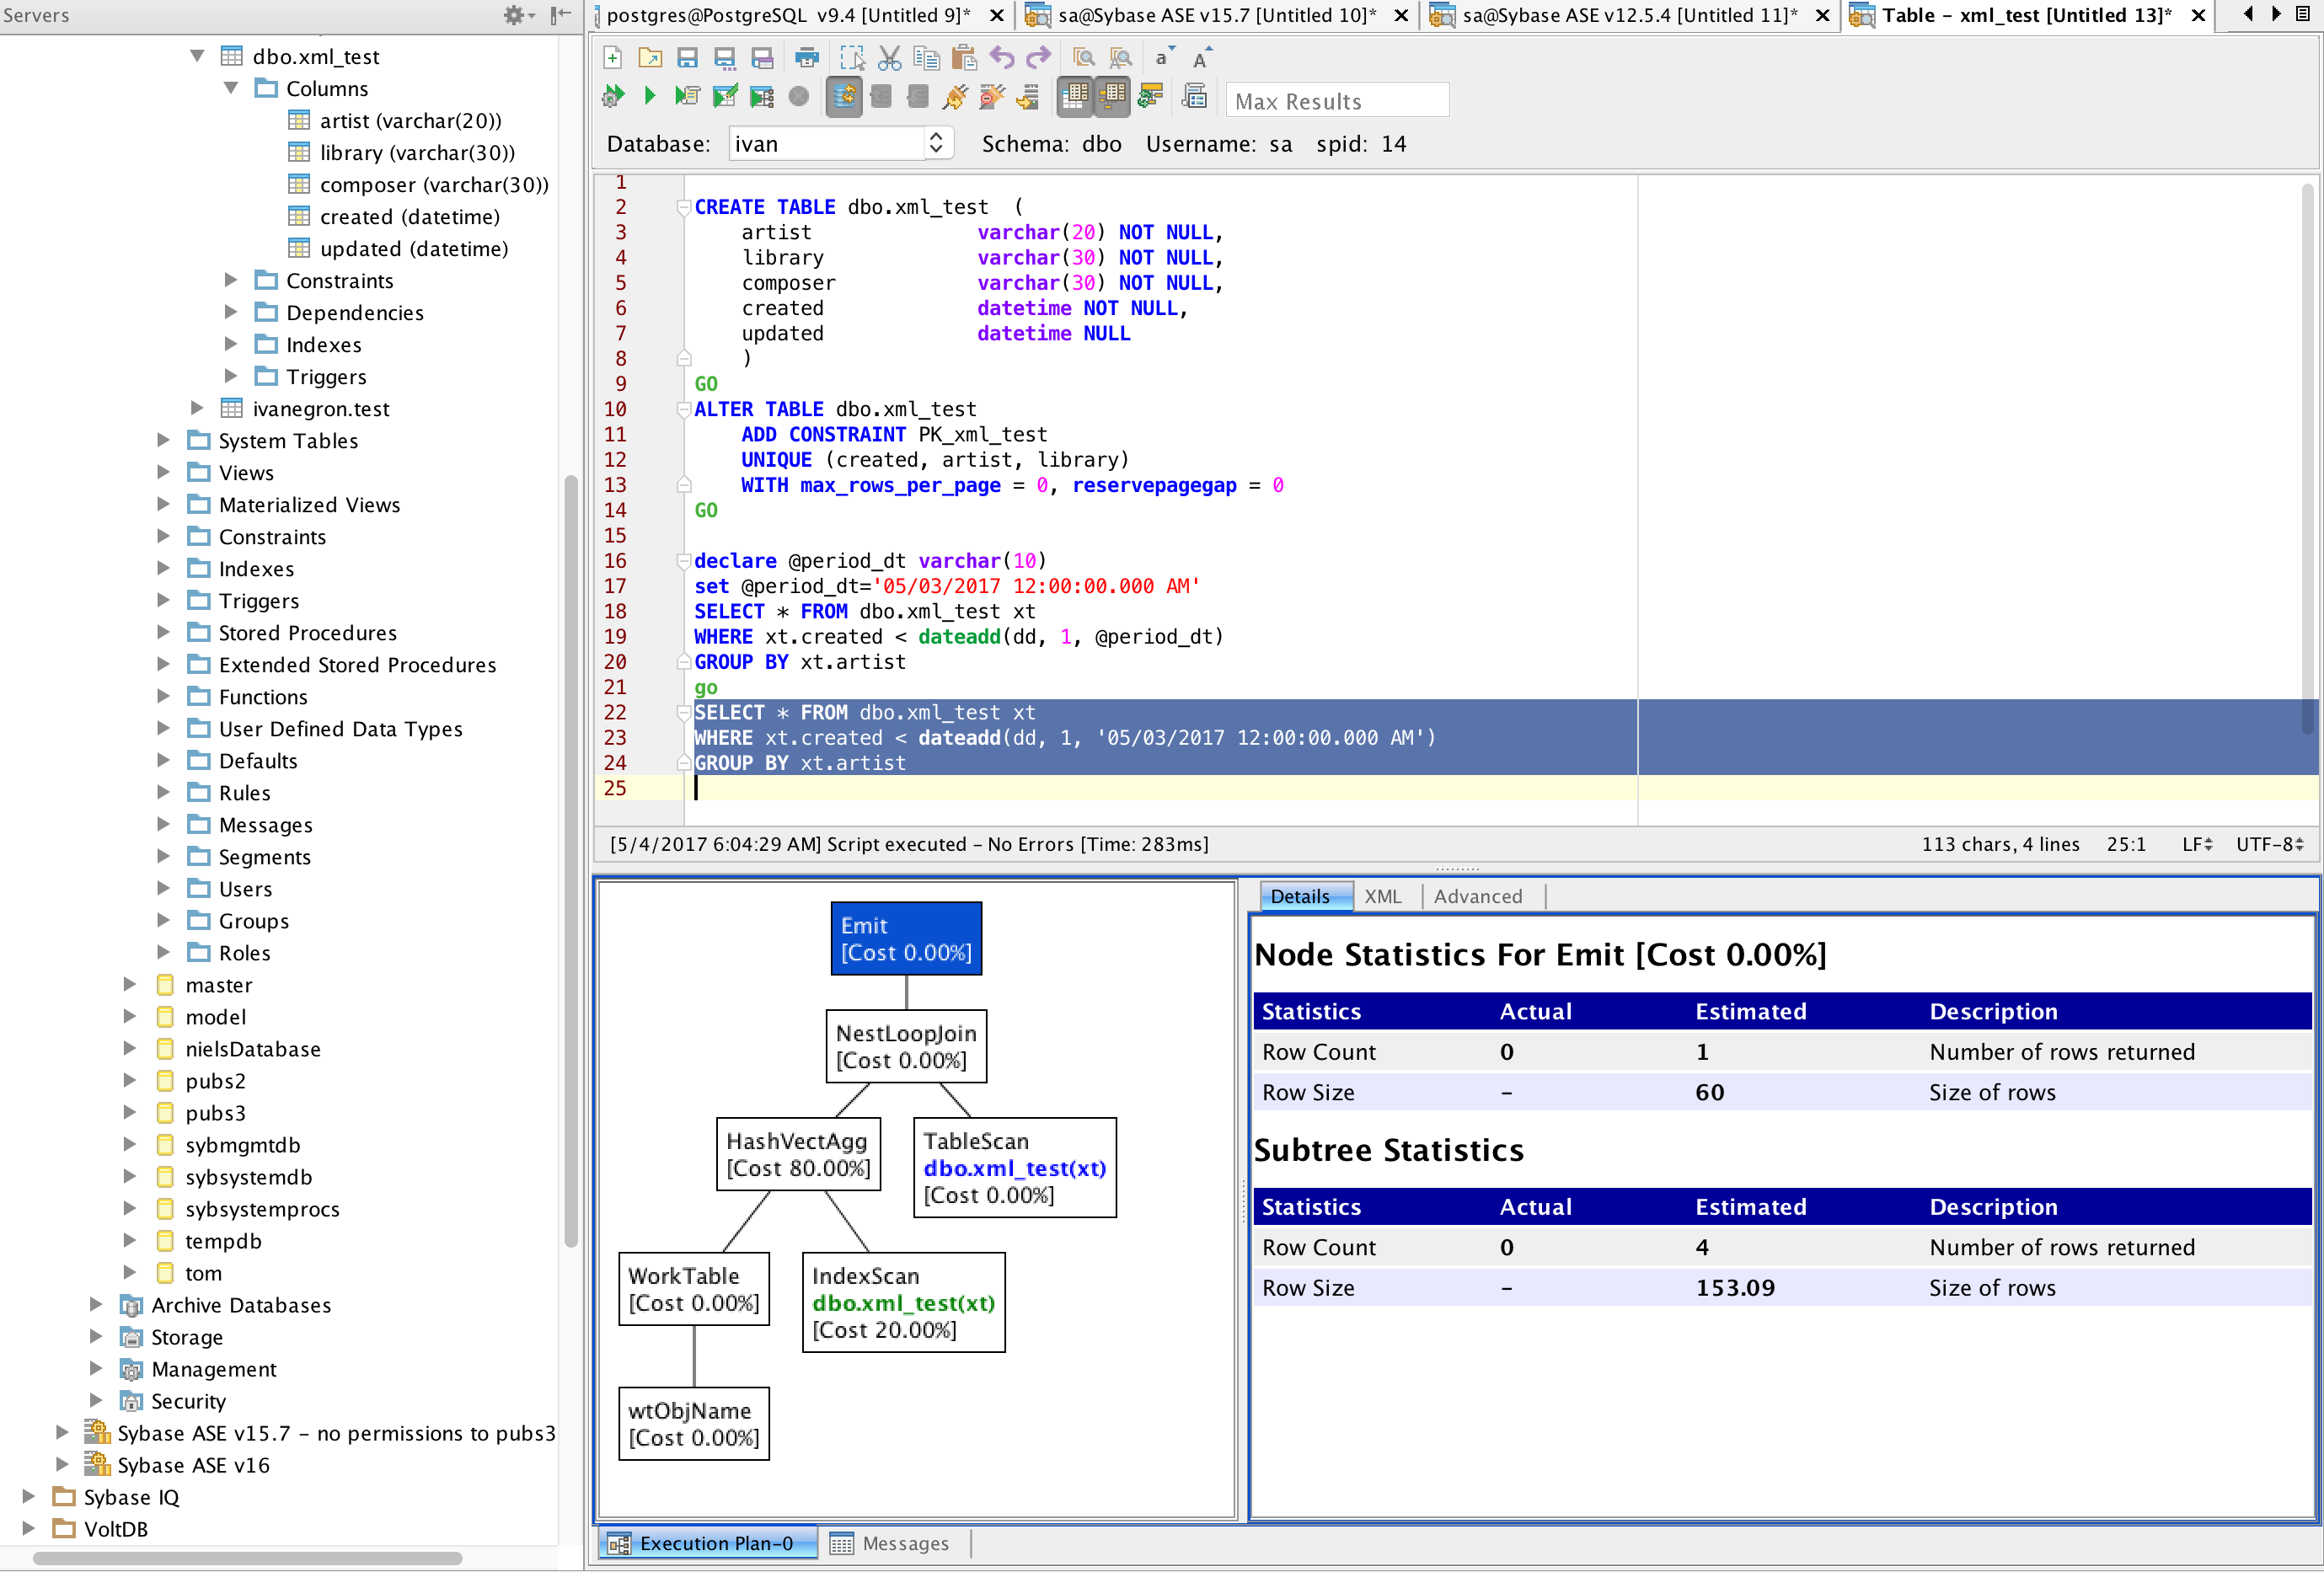This screenshot has height=1572, width=2324.
Task: Collapse the Columns folder in the tree
Action: 231,89
